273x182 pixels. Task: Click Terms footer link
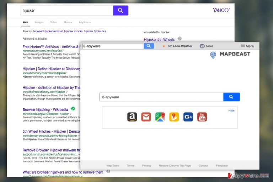pos(130,165)
